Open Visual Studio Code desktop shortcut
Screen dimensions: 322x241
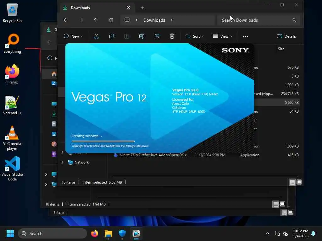pyautogui.click(x=12, y=169)
